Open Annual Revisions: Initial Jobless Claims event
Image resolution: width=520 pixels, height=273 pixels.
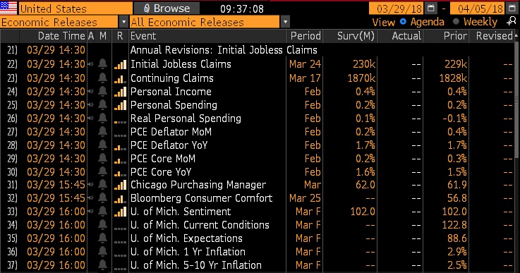click(x=224, y=50)
